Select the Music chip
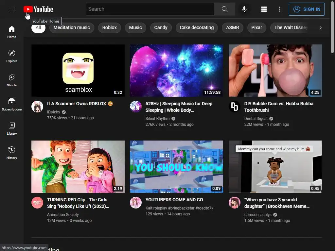This screenshot has width=335, height=251. click(135, 28)
